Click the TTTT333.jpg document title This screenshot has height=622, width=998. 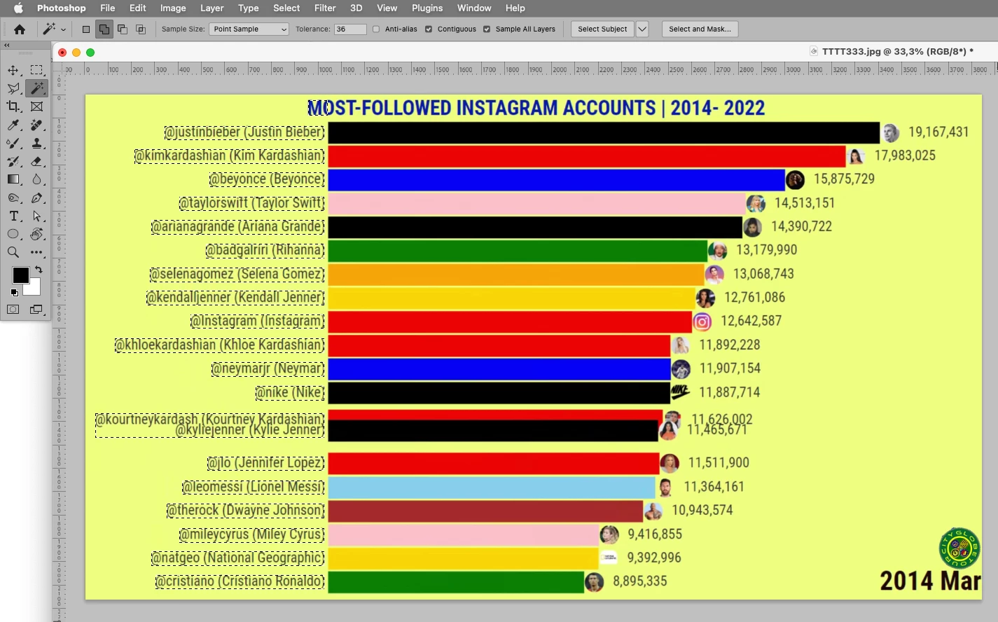(x=897, y=52)
